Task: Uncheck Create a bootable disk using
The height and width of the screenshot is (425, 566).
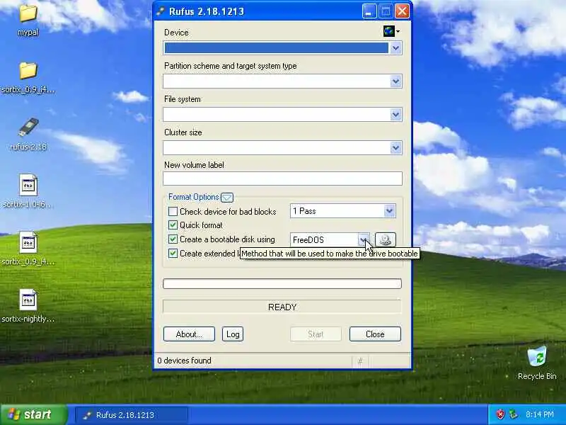Action: click(173, 239)
